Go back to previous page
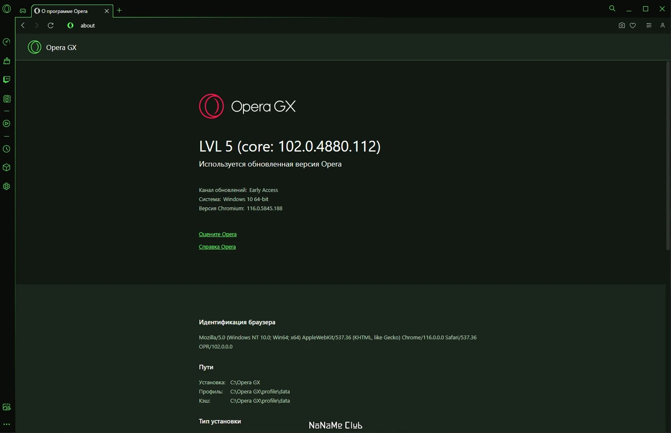Image resolution: width=671 pixels, height=433 pixels. coord(23,25)
